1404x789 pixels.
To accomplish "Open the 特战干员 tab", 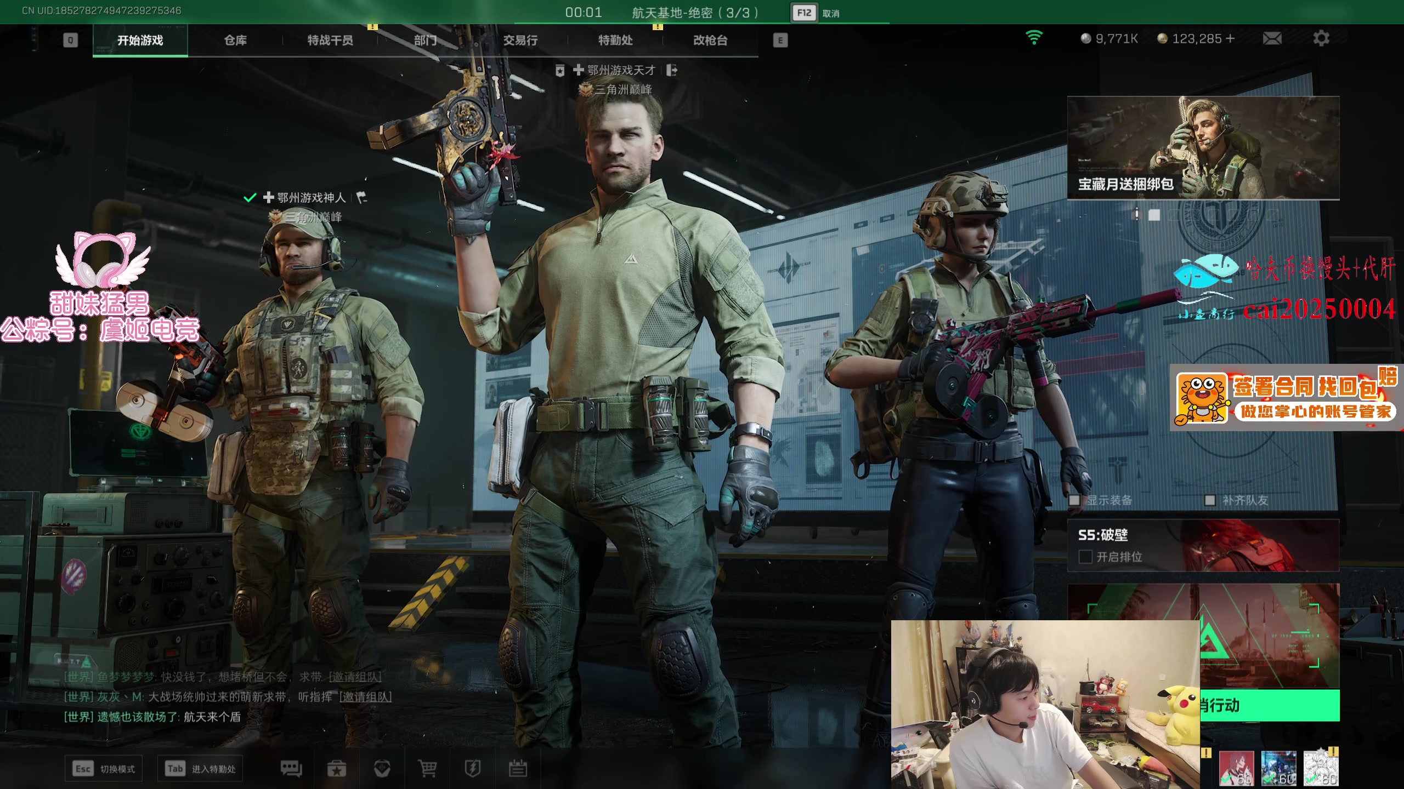I will (330, 40).
